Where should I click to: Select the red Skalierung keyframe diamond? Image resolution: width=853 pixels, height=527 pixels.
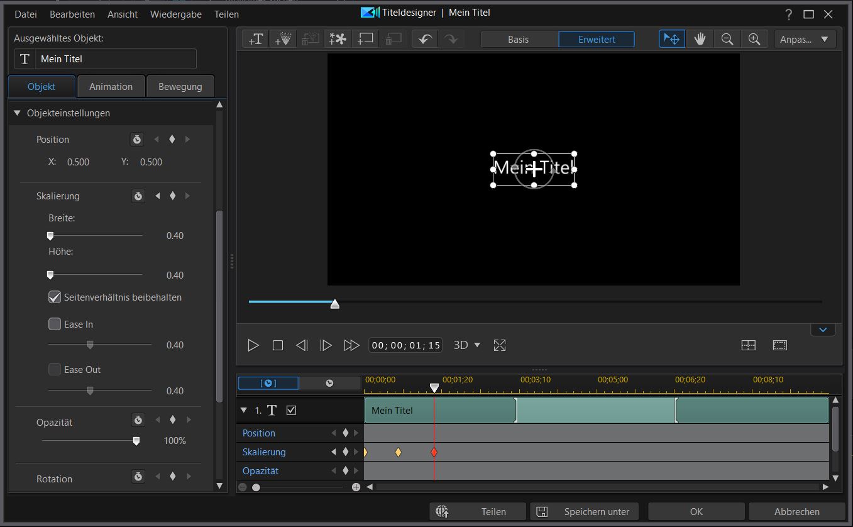click(434, 452)
